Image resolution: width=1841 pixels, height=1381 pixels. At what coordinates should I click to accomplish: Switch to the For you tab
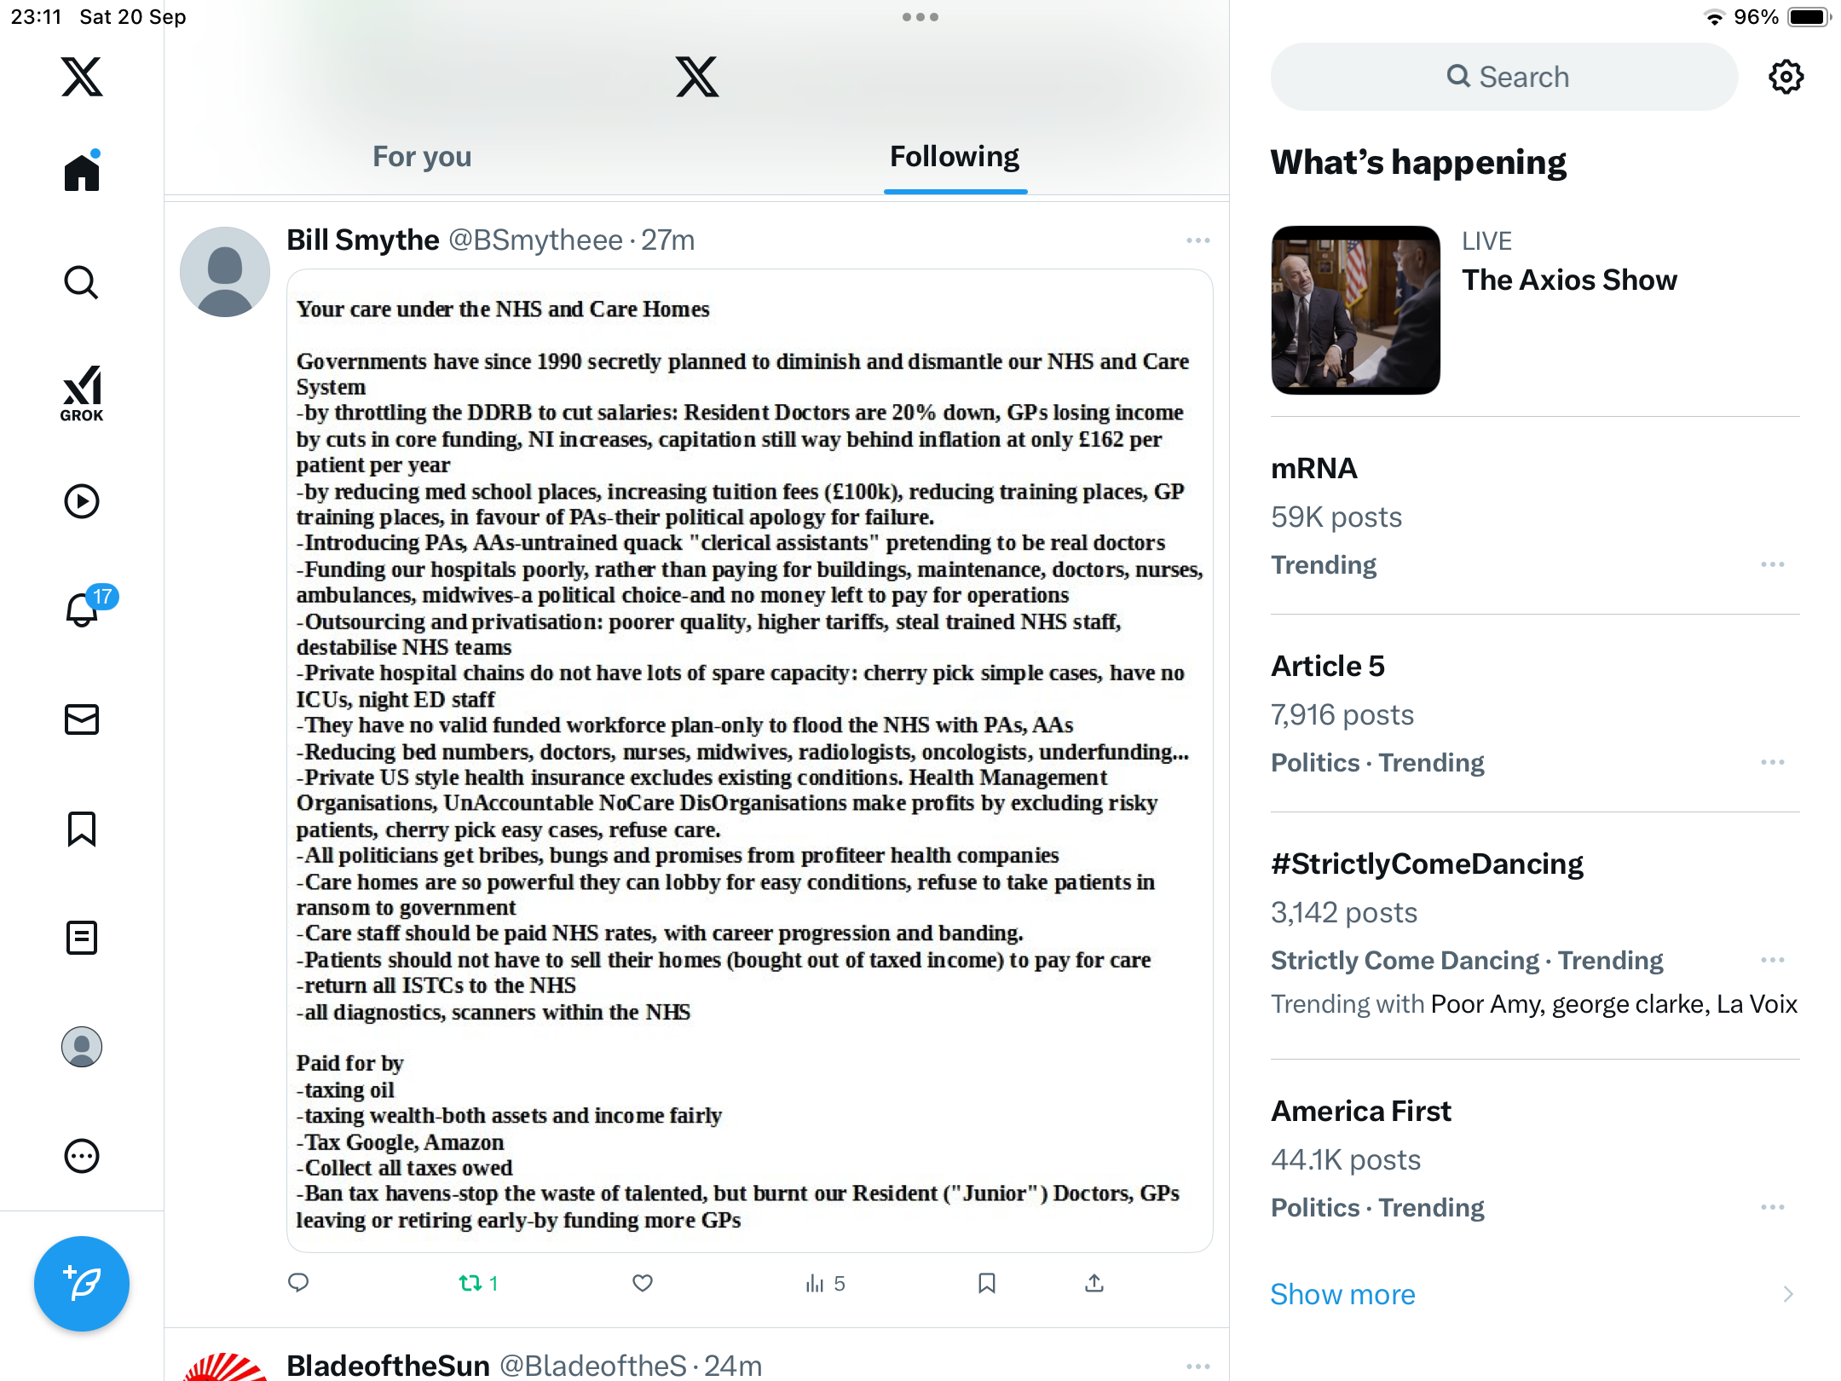[422, 157]
